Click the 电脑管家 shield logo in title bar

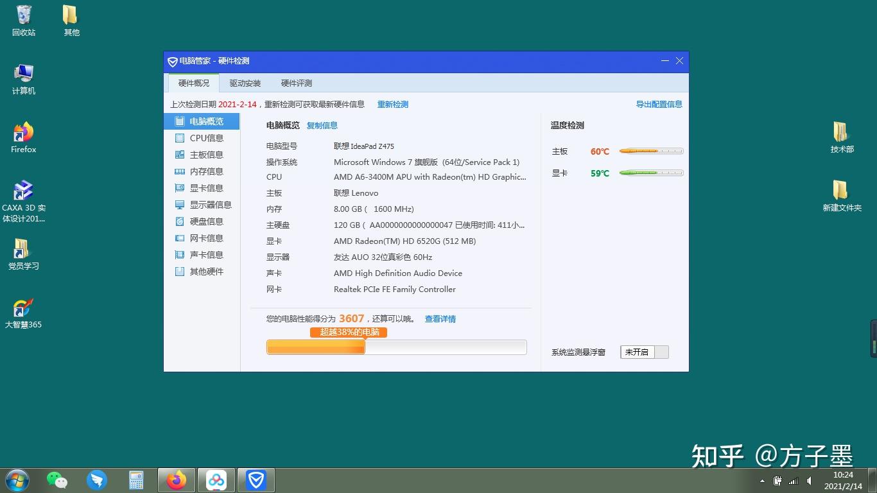pos(172,62)
